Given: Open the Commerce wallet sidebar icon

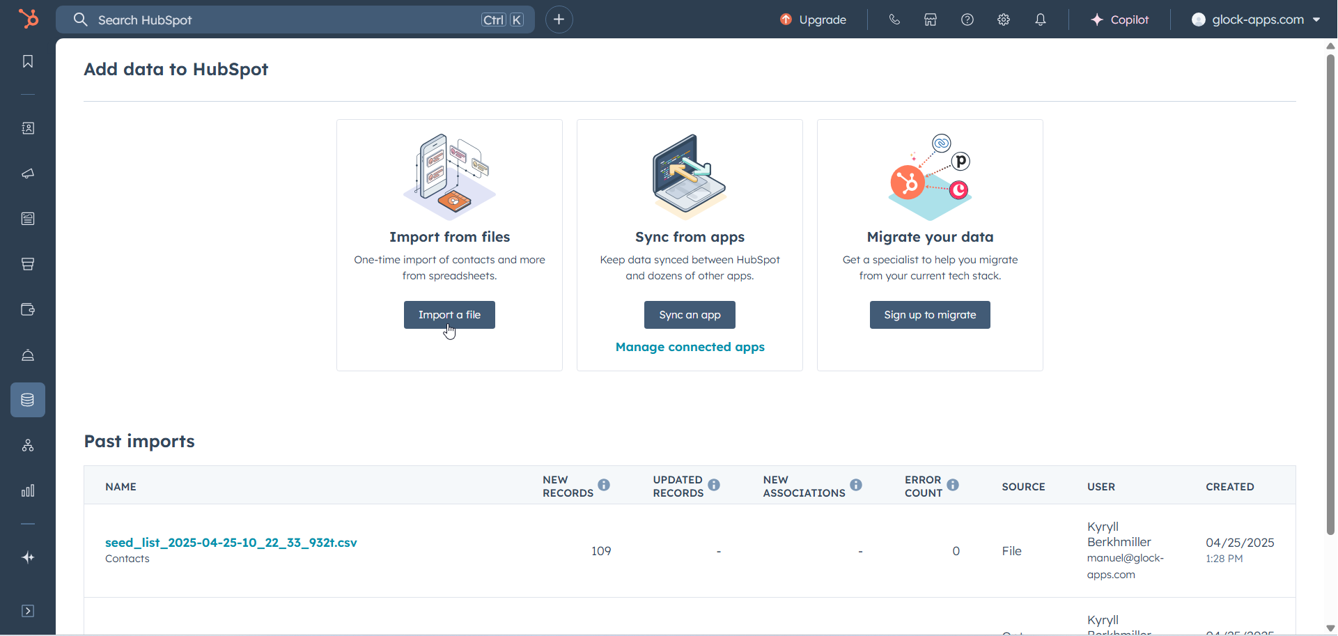Looking at the screenshot, I should [x=28, y=309].
